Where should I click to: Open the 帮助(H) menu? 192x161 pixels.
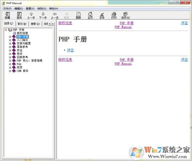click(x=54, y=9)
